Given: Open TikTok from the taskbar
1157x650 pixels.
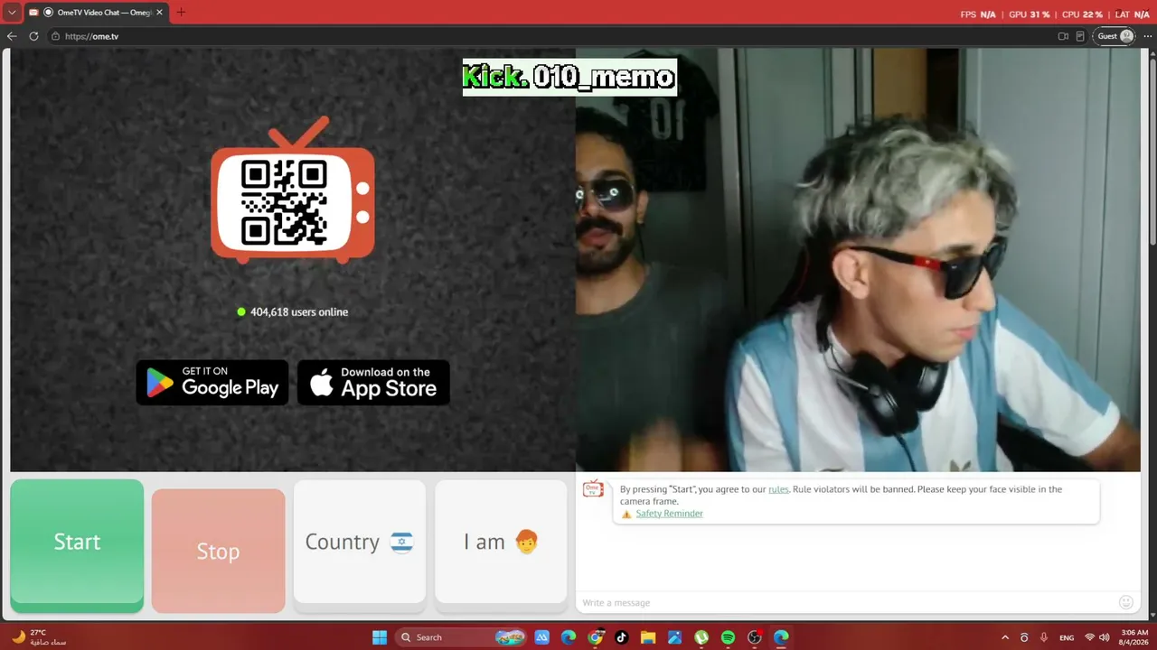Looking at the screenshot, I should (x=621, y=637).
